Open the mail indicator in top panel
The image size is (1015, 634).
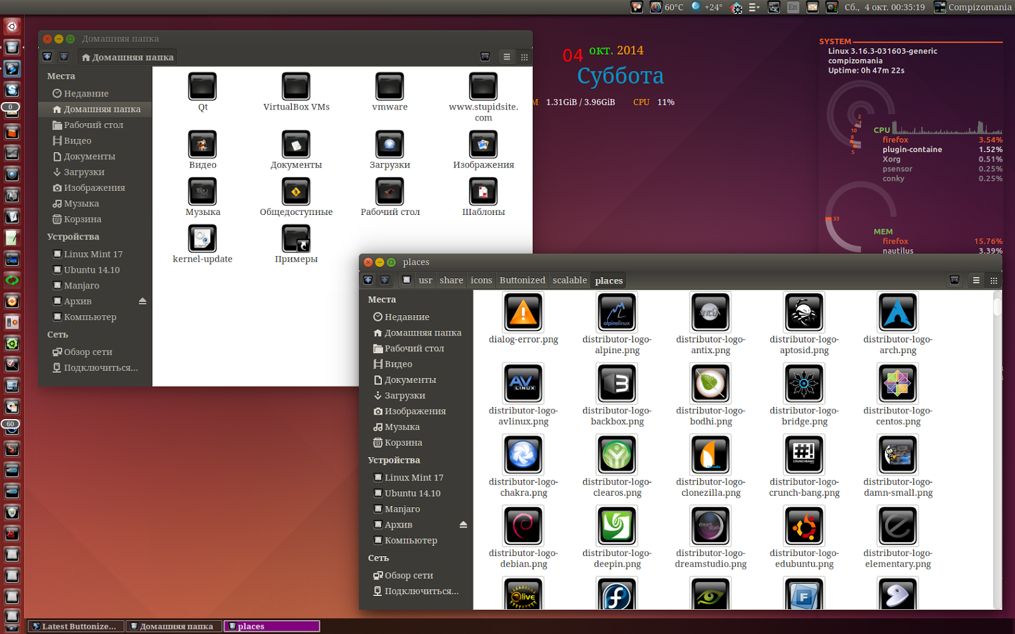[x=812, y=7]
